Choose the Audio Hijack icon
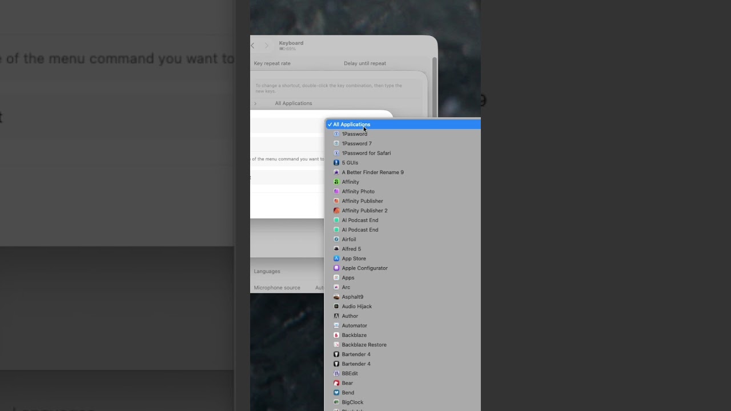This screenshot has height=411, width=731. 336,307
